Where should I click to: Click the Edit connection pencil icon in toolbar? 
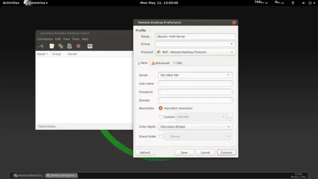(x=70, y=46)
